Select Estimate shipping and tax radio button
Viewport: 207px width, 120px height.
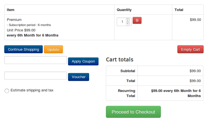(x=7, y=91)
